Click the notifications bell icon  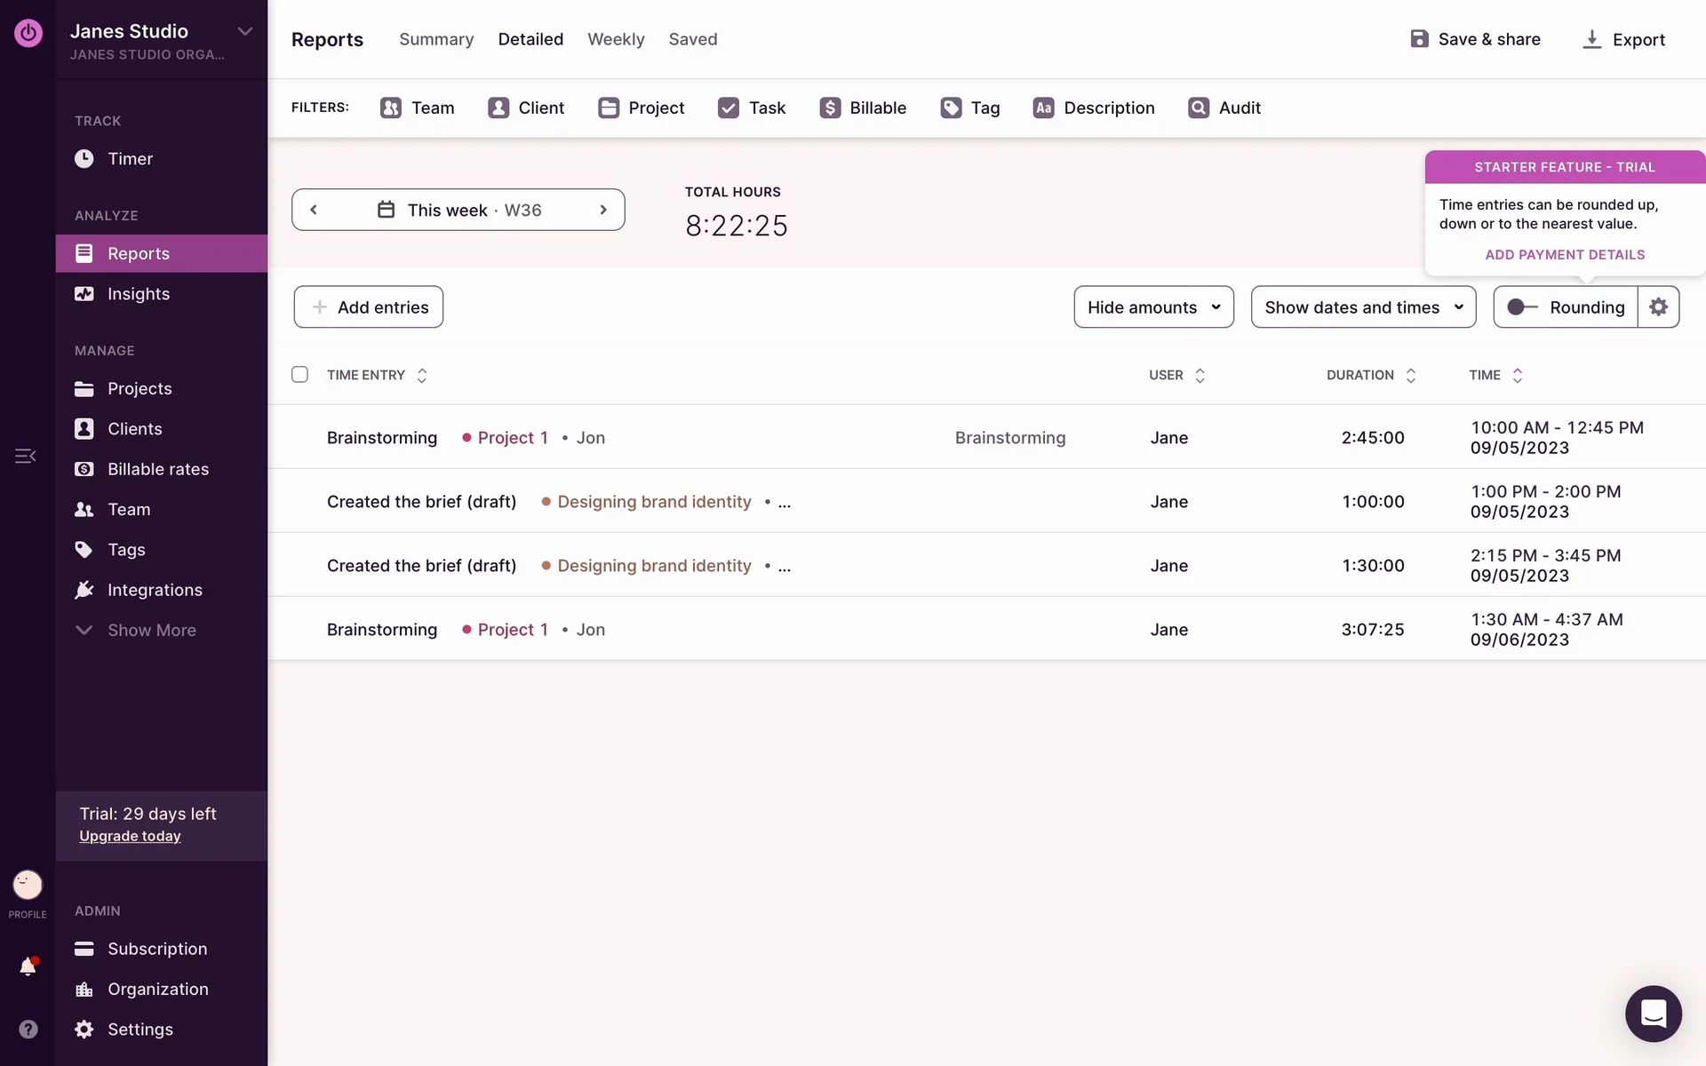click(28, 967)
